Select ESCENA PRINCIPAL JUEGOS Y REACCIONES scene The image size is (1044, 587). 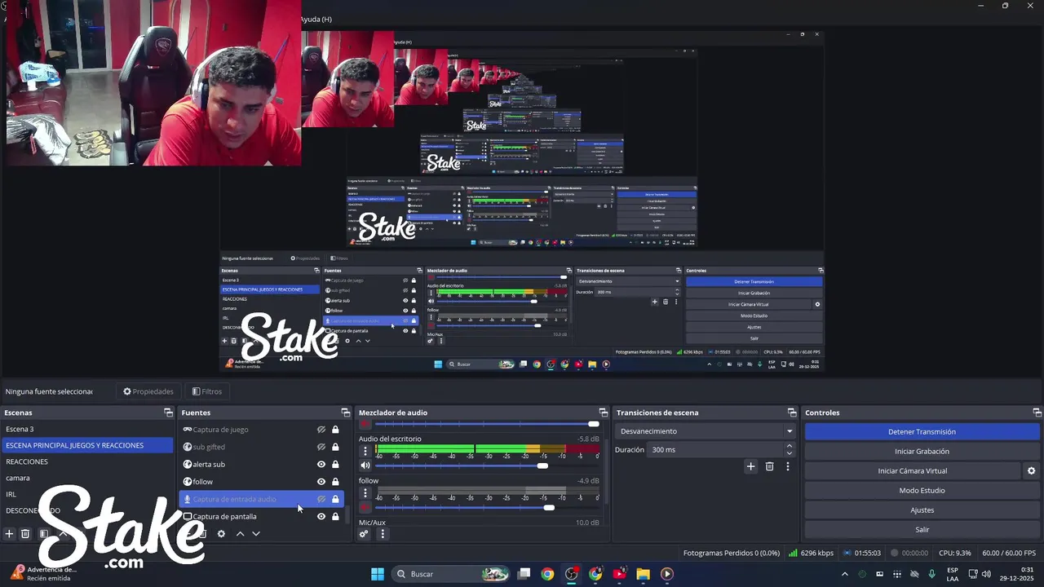(x=87, y=445)
